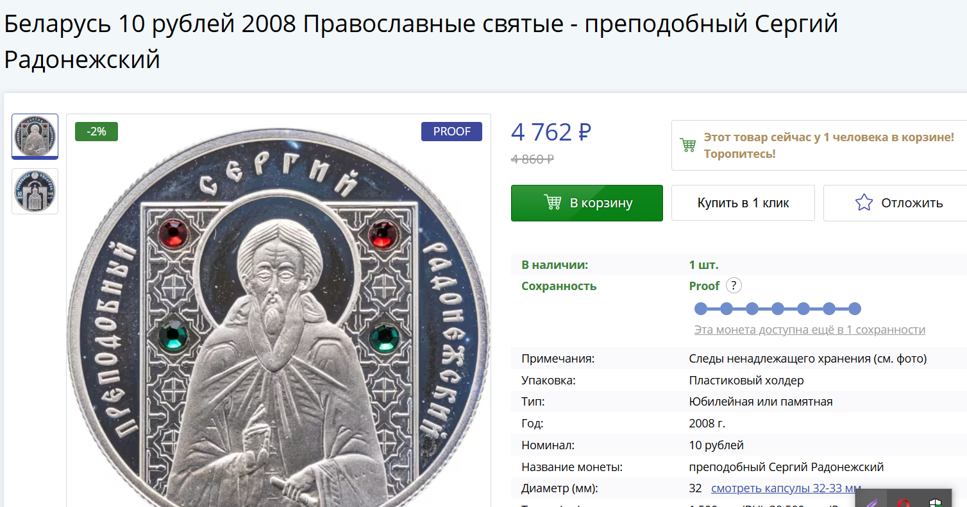Viewport: 967px width, 507px height.
Task: Click the blue PROOF badge on the image
Action: tap(451, 132)
